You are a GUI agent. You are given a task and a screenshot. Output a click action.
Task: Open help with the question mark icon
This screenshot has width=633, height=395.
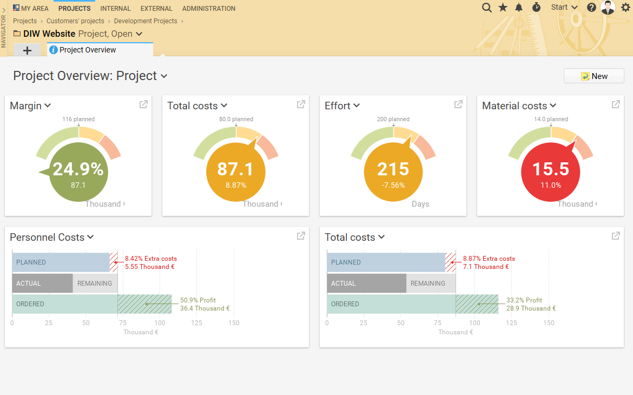591,8
